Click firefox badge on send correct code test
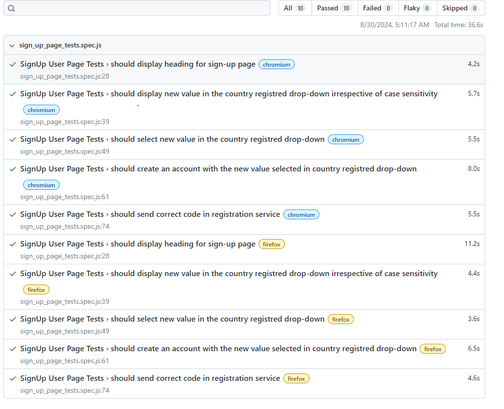Screen dimensions: 504x409 coord(296,379)
